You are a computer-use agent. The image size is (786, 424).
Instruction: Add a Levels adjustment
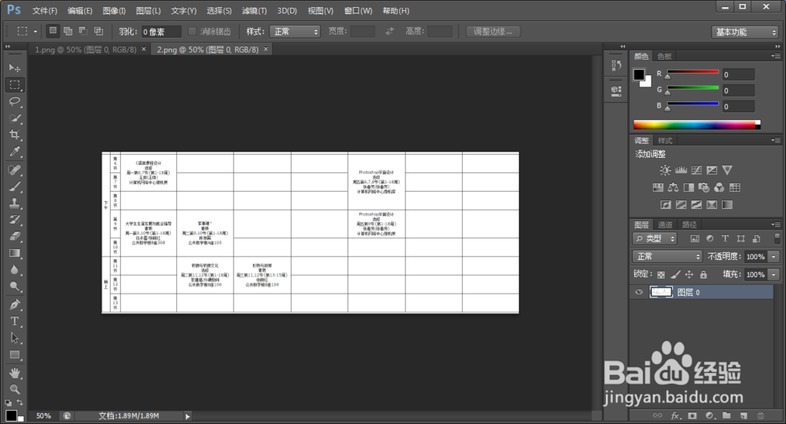pyautogui.click(x=681, y=170)
